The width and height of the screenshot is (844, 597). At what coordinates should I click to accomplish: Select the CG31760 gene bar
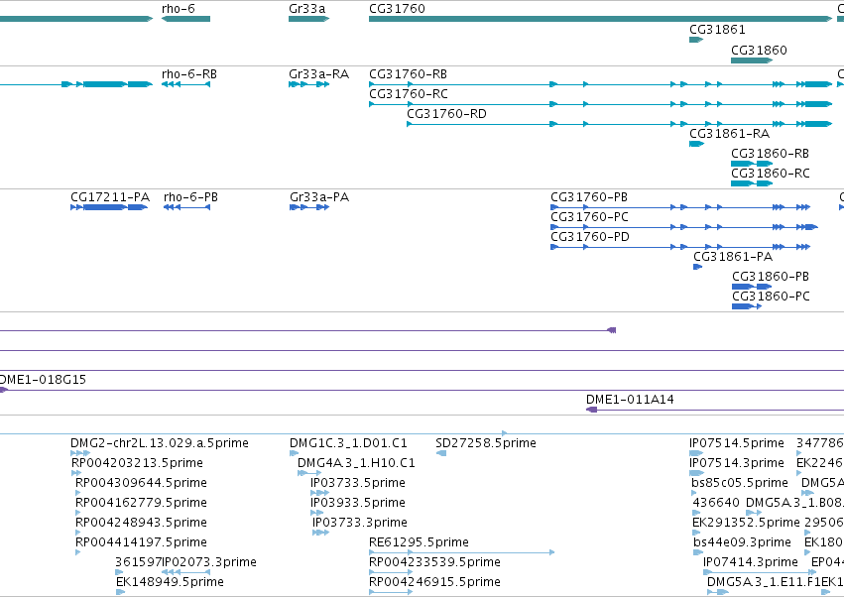(600, 19)
